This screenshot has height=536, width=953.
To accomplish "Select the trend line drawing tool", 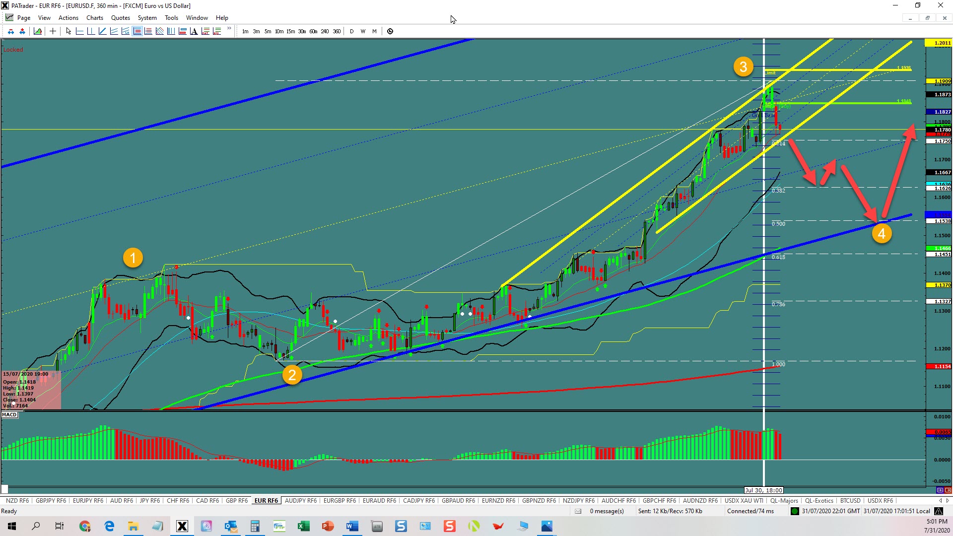I will tap(102, 31).
